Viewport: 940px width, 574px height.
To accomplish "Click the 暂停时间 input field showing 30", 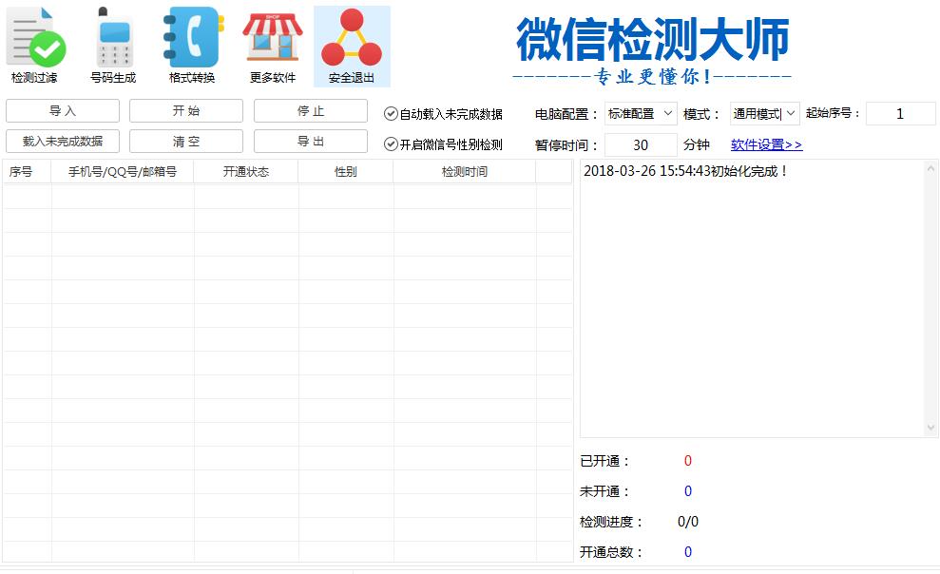I will click(641, 145).
